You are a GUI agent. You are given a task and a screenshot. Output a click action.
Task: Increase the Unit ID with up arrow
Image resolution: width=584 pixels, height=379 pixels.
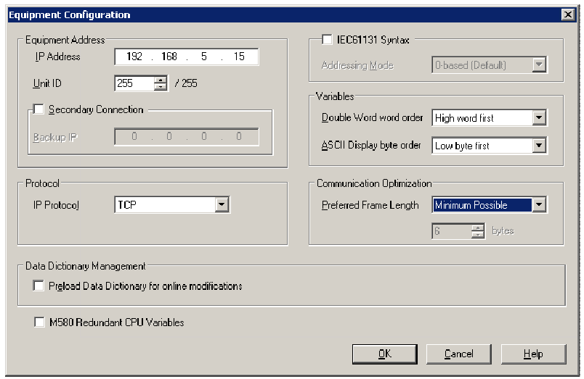tap(161, 80)
